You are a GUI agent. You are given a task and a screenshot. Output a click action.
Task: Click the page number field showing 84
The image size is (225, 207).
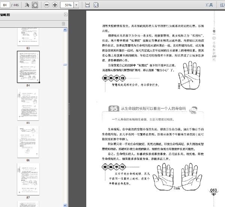(5, 5)
